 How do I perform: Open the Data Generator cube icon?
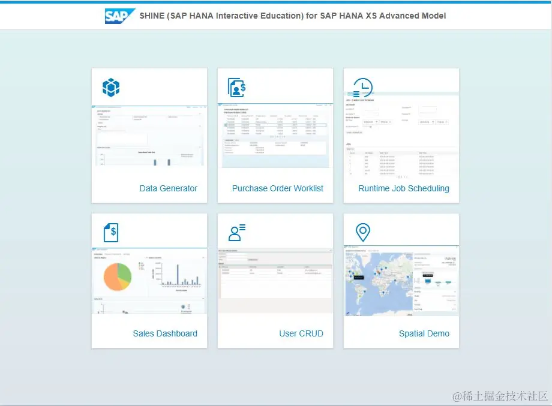point(111,87)
